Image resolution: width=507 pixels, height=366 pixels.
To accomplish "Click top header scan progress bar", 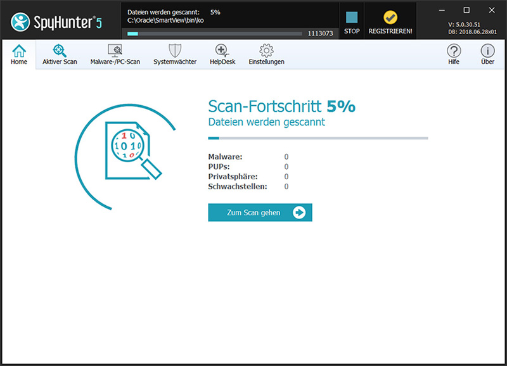I will [x=214, y=34].
